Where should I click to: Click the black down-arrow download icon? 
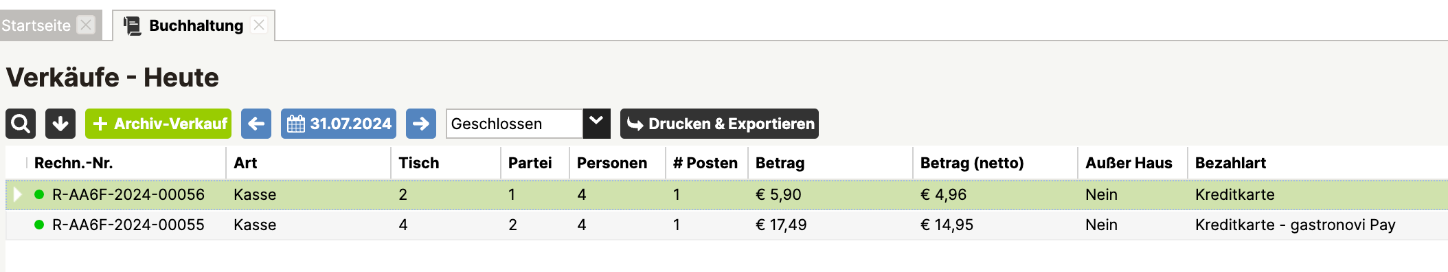click(x=60, y=124)
